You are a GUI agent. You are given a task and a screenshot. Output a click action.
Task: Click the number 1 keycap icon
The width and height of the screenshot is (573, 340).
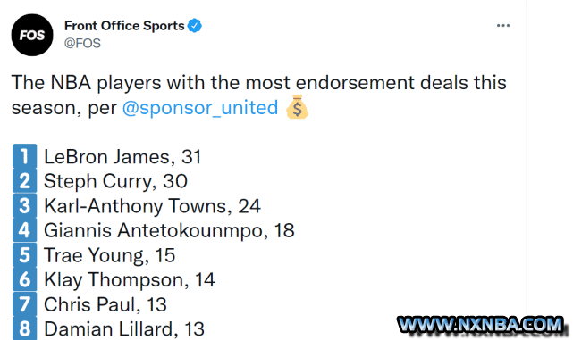tap(24, 156)
